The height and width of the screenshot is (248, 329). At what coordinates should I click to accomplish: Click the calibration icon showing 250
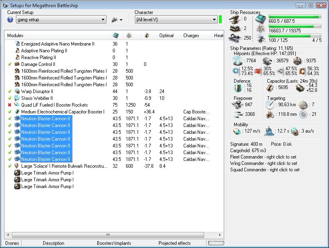coord(235,38)
